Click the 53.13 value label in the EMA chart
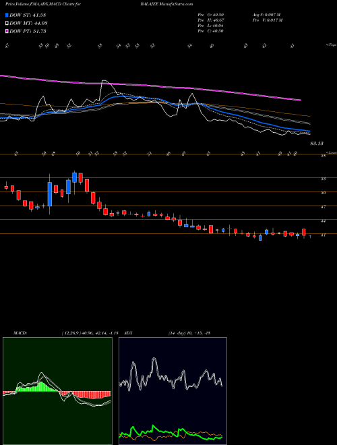The height and width of the screenshot is (445, 337). click(317, 144)
